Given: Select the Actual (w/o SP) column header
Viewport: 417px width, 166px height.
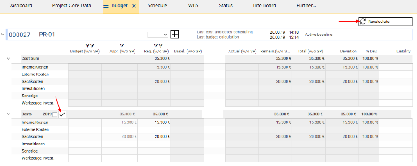Looking at the screenshot, I should point(242,51).
